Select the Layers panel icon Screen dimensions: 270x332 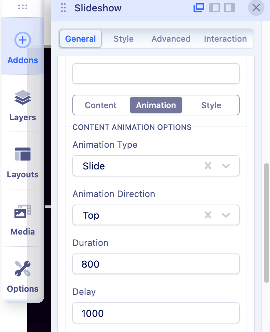(22, 98)
